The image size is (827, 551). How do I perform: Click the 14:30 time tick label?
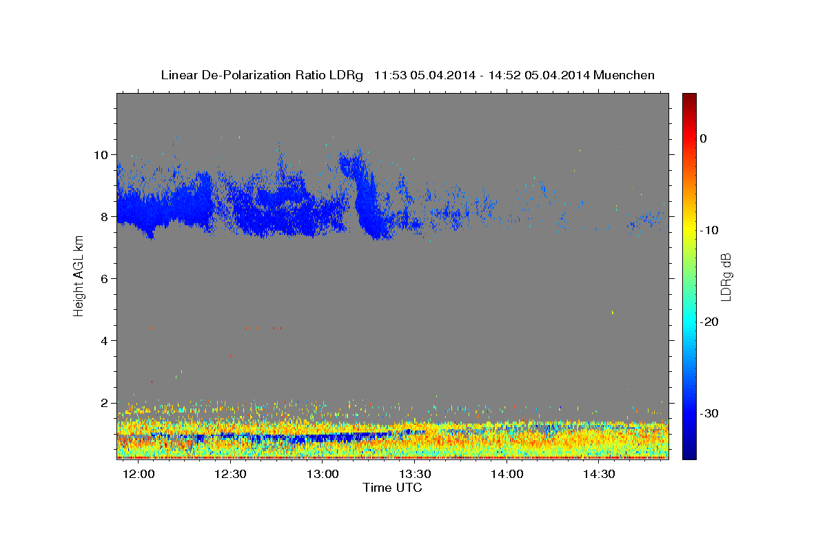[x=599, y=474]
